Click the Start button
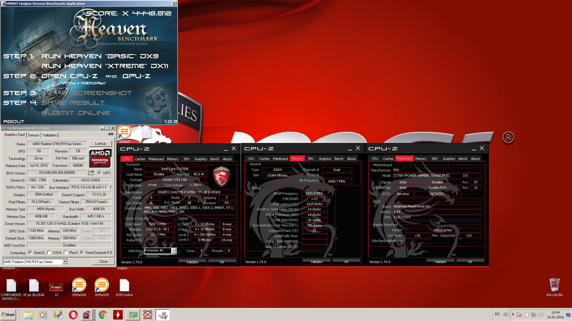Image resolution: width=572 pixels, height=321 pixels. [x=8, y=315]
